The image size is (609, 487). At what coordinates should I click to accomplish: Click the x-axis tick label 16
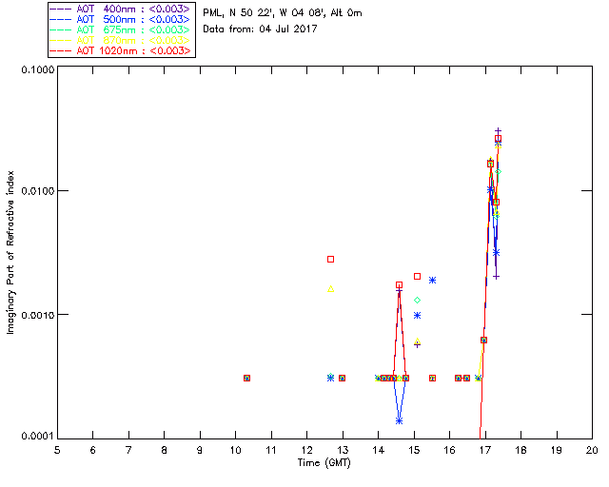point(450,451)
